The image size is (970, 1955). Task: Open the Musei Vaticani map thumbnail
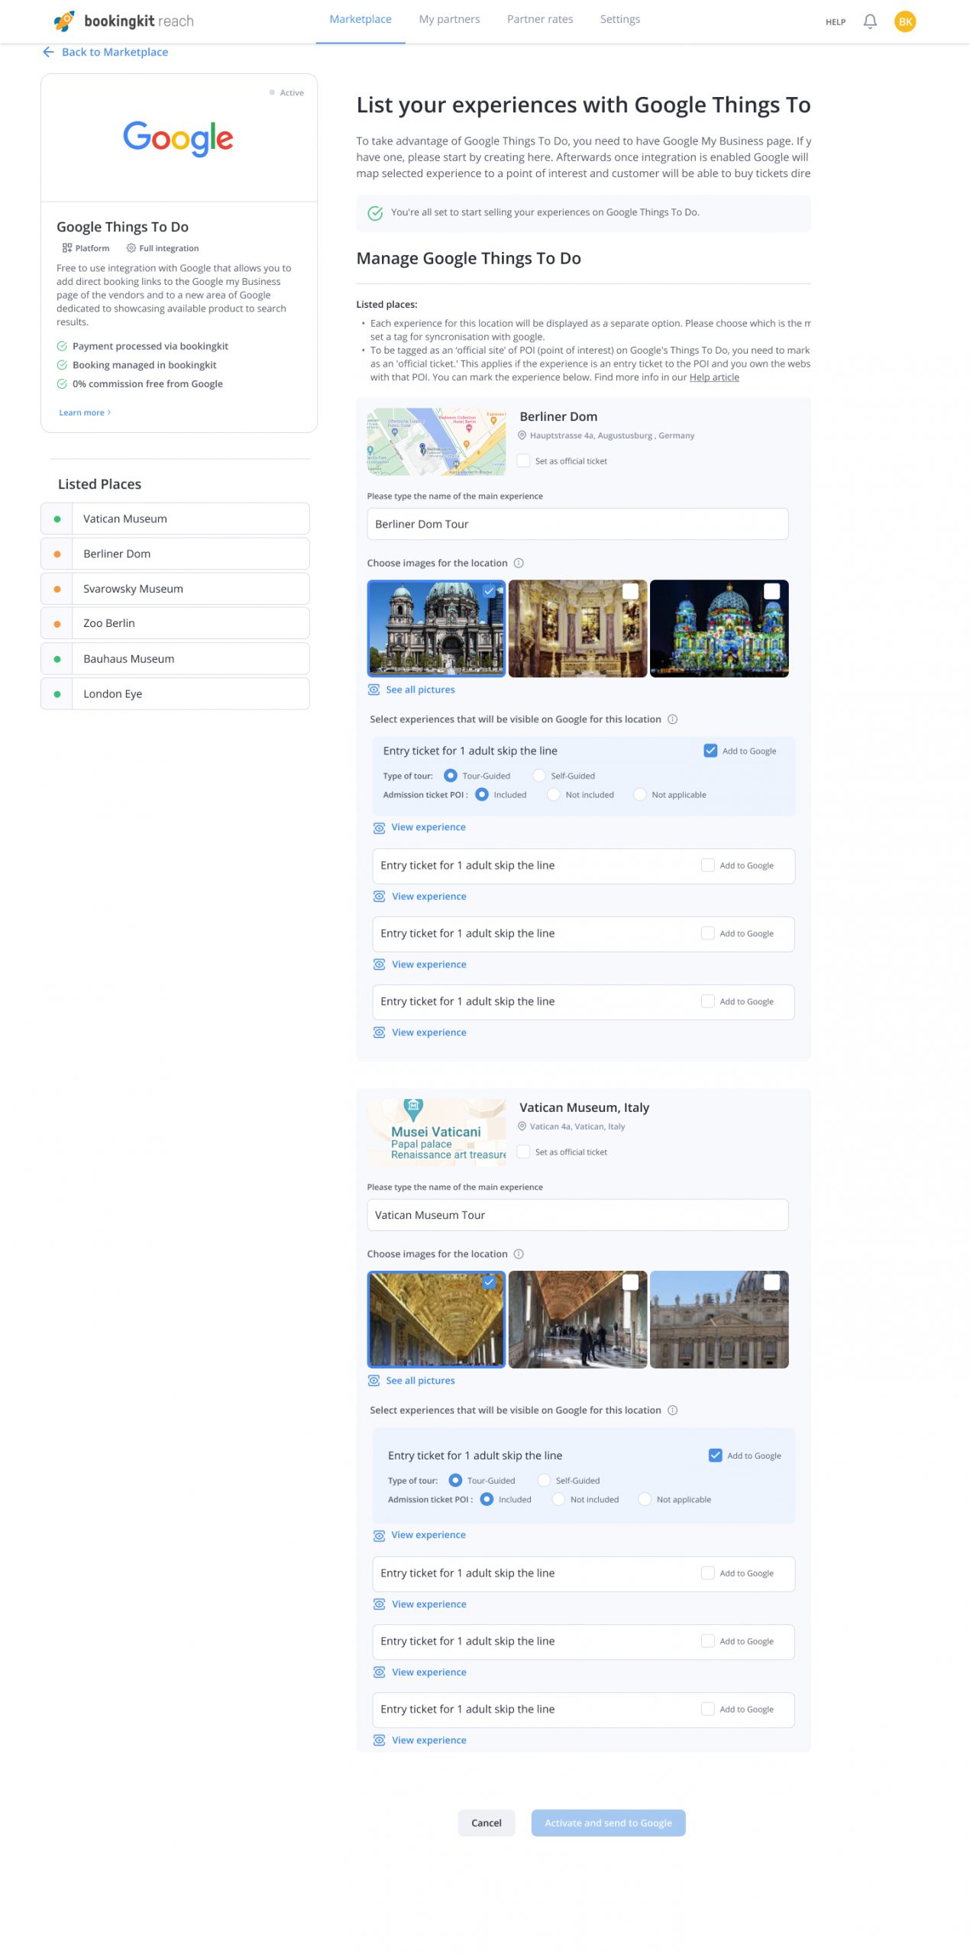tap(436, 1132)
